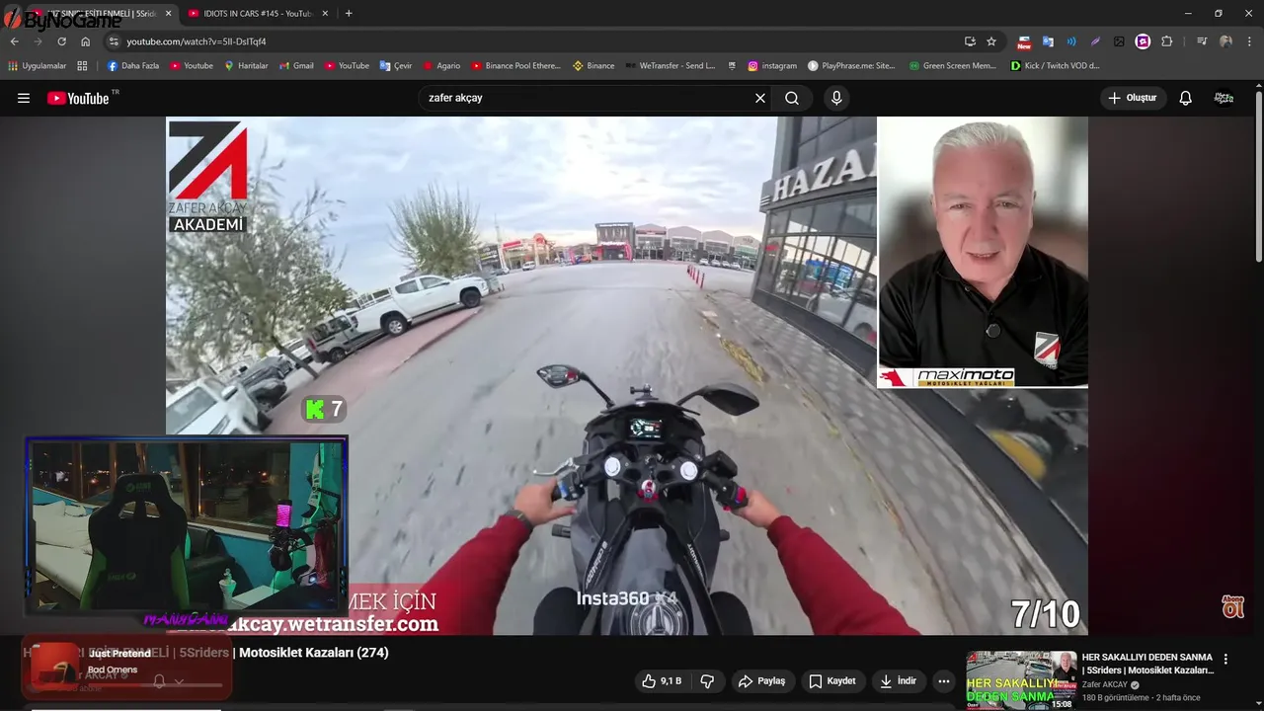Open the browser home page button
1264x711 pixels.
85,41
